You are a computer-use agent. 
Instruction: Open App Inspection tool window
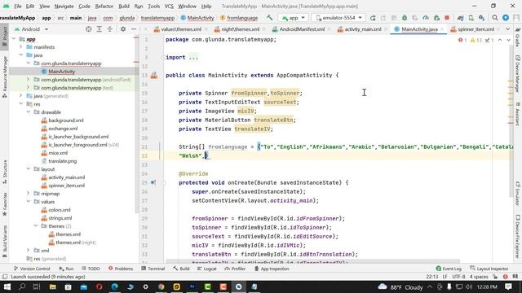[272, 269]
